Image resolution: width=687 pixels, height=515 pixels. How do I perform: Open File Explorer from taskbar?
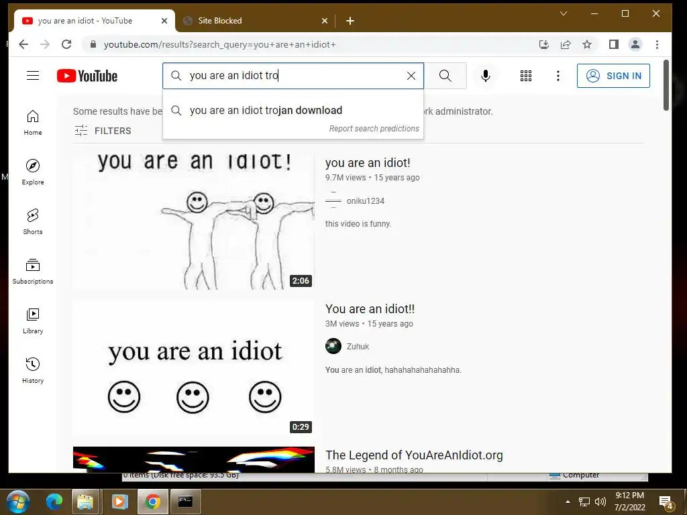pos(85,501)
